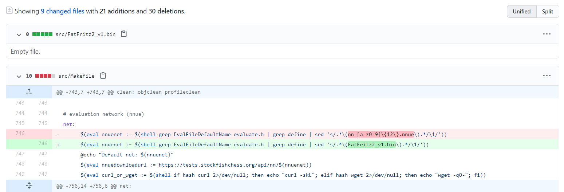Viewport: 564px width, 192px height.
Task: Click new line number 745 of net: line
Action: pyautogui.click(x=43, y=123)
